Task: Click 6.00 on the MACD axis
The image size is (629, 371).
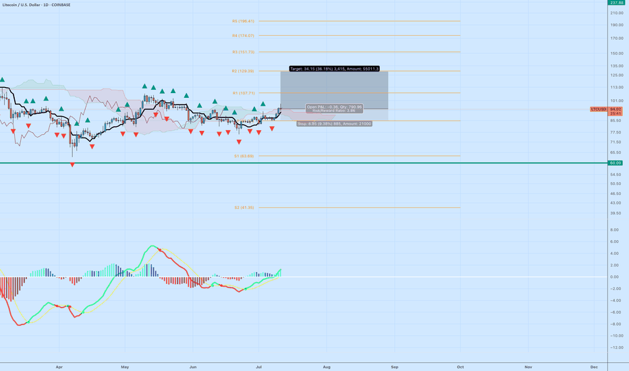Action: 615,242
